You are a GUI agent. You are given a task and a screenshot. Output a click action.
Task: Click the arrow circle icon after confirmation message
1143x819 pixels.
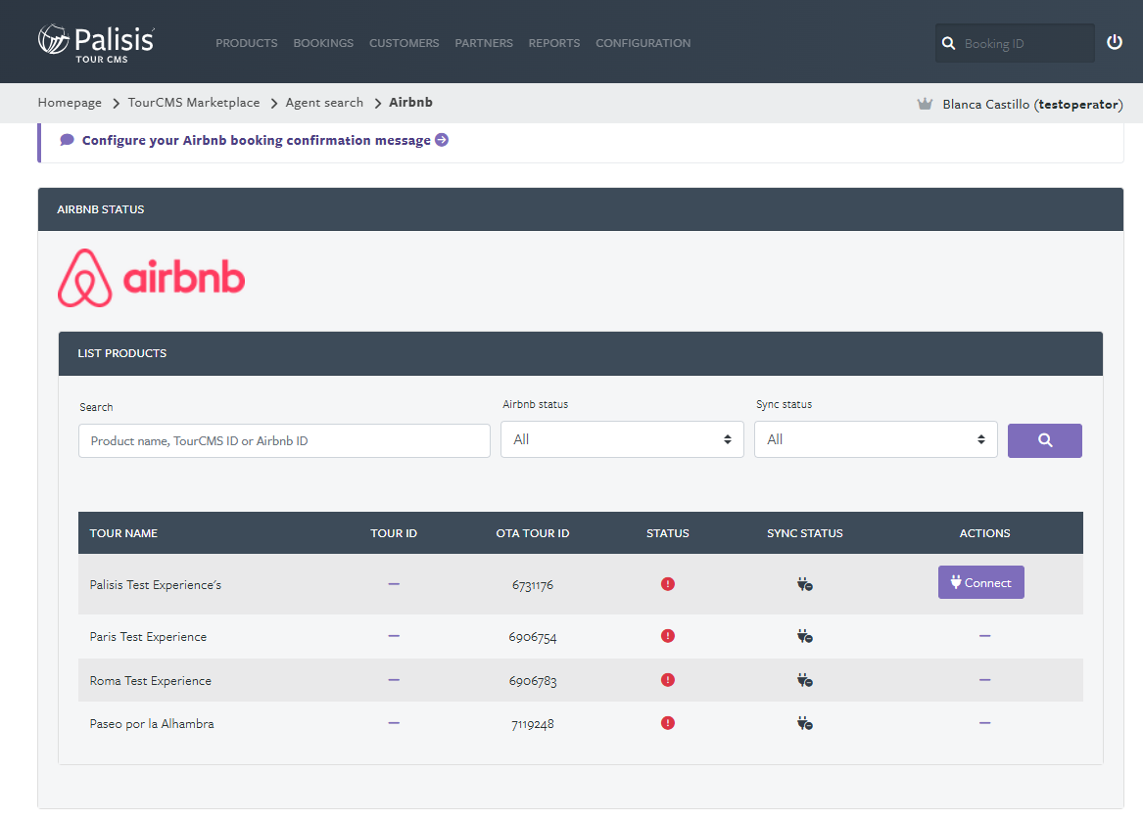click(x=442, y=140)
